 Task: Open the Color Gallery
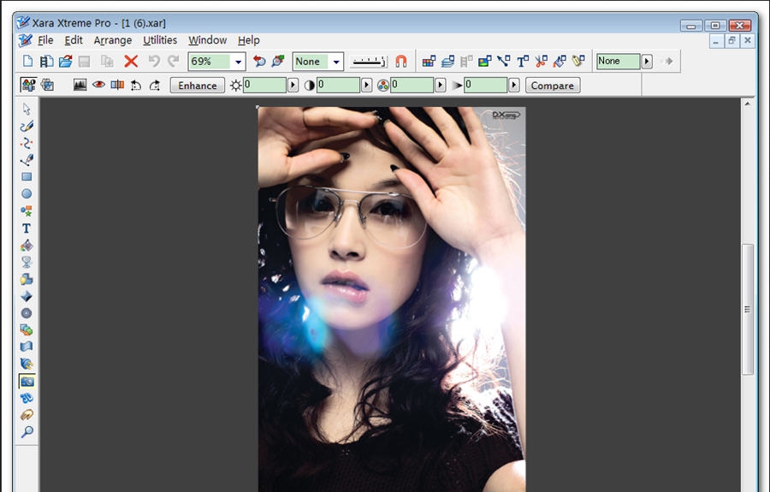(429, 61)
